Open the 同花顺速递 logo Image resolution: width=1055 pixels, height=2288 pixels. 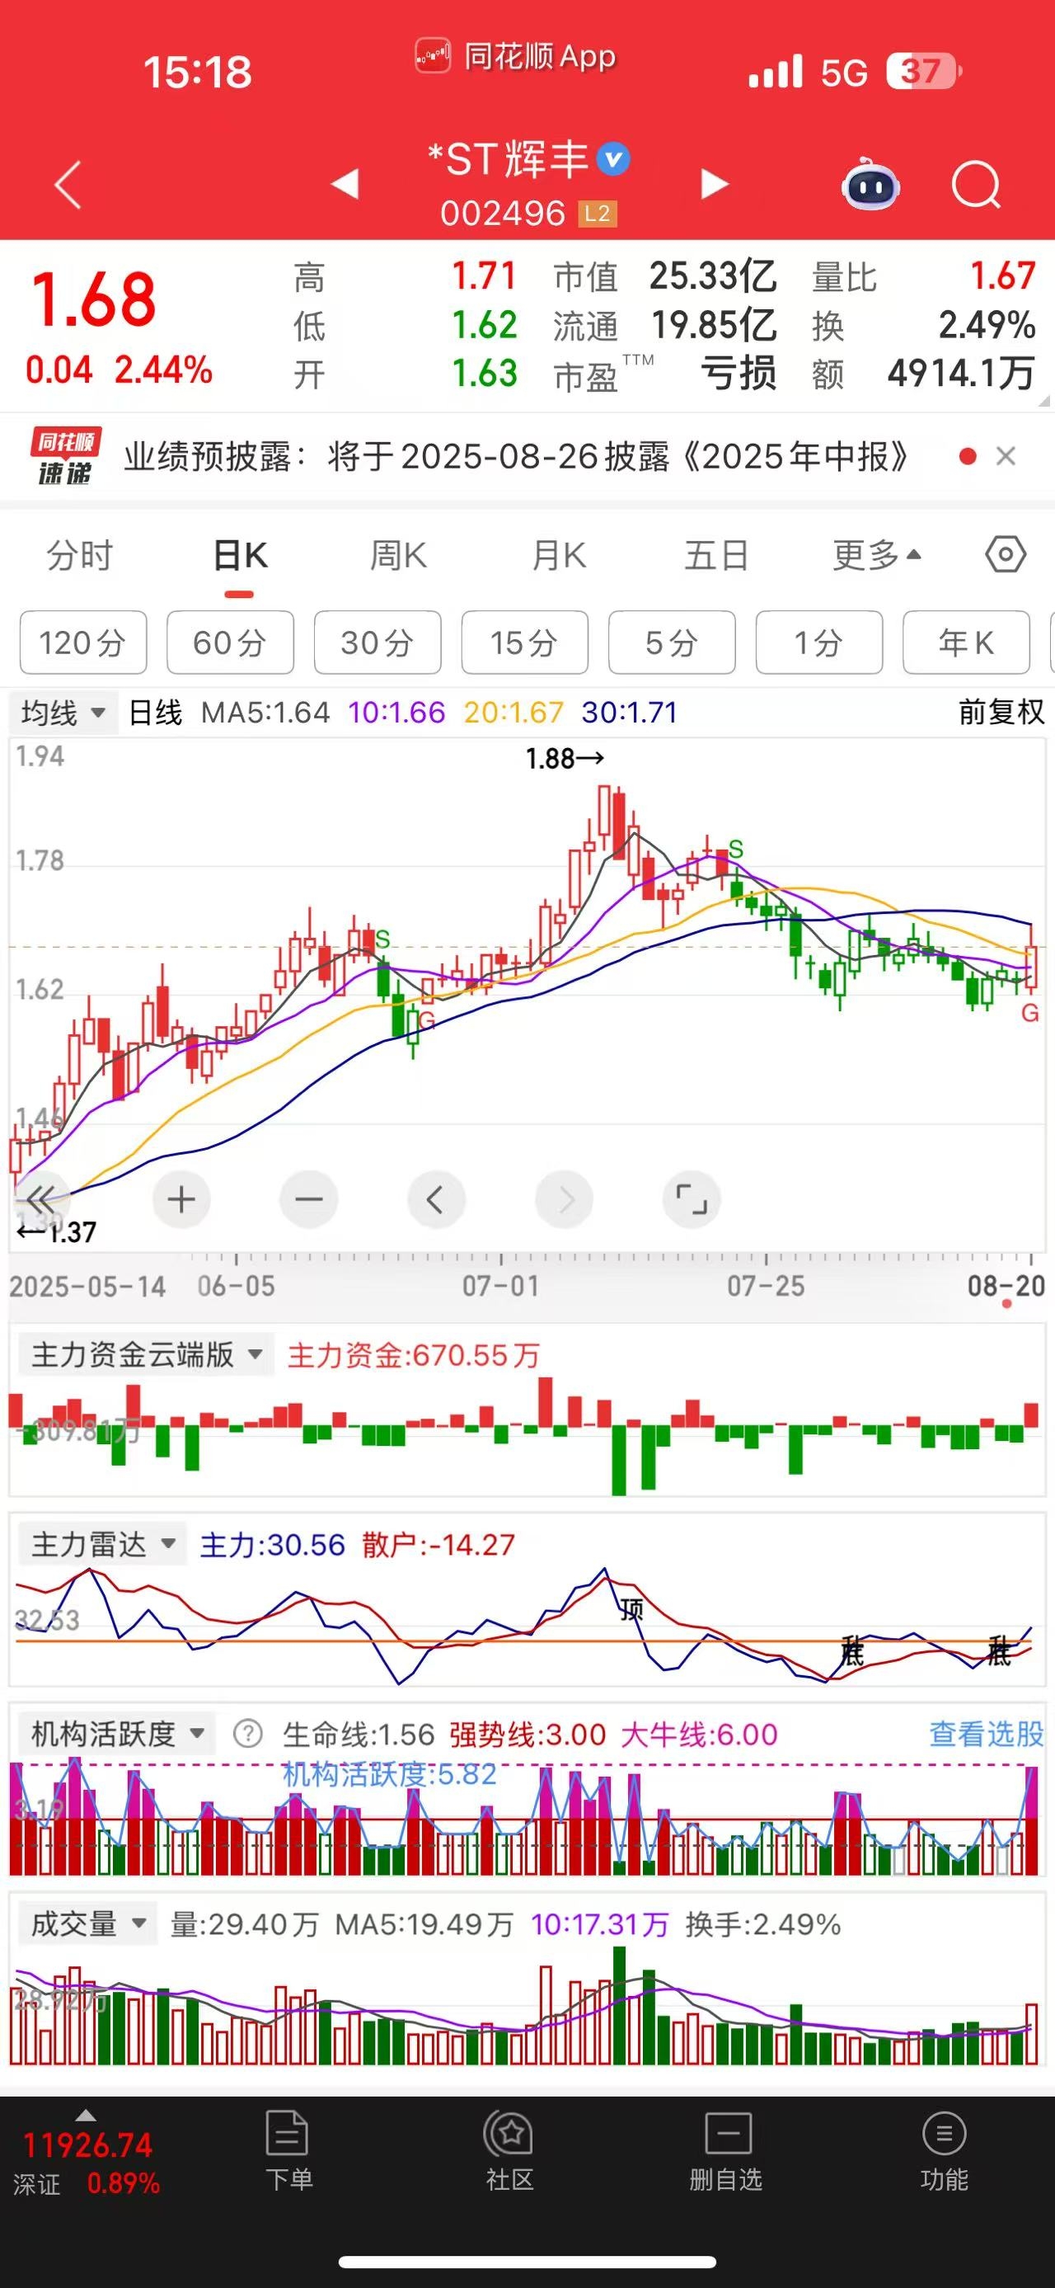pyautogui.click(x=65, y=457)
